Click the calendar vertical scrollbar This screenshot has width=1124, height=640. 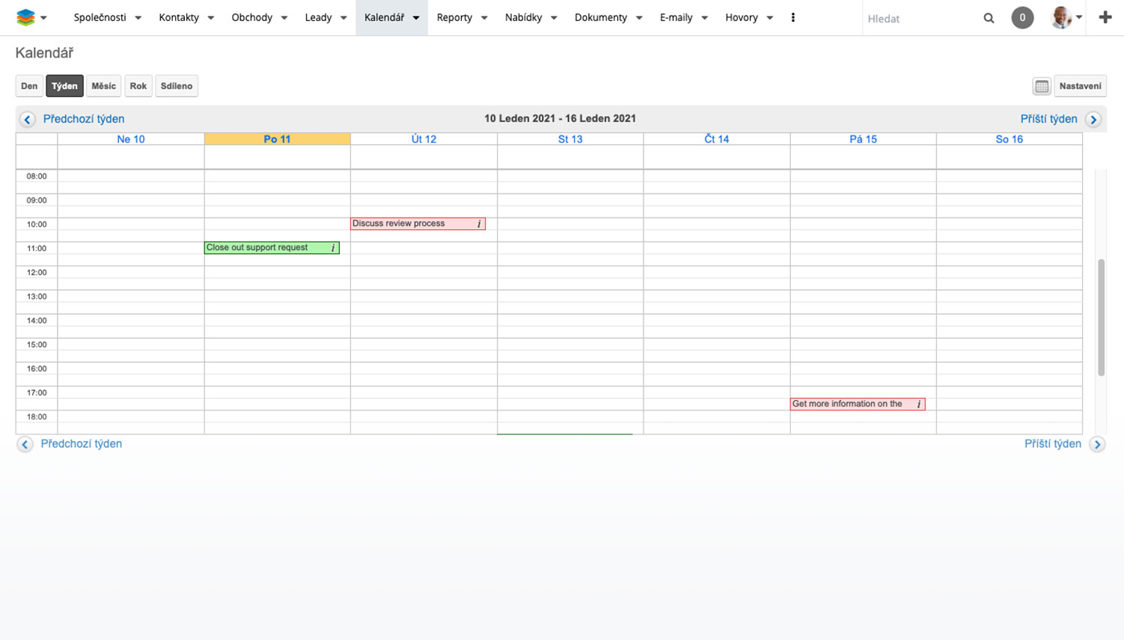(x=1101, y=317)
